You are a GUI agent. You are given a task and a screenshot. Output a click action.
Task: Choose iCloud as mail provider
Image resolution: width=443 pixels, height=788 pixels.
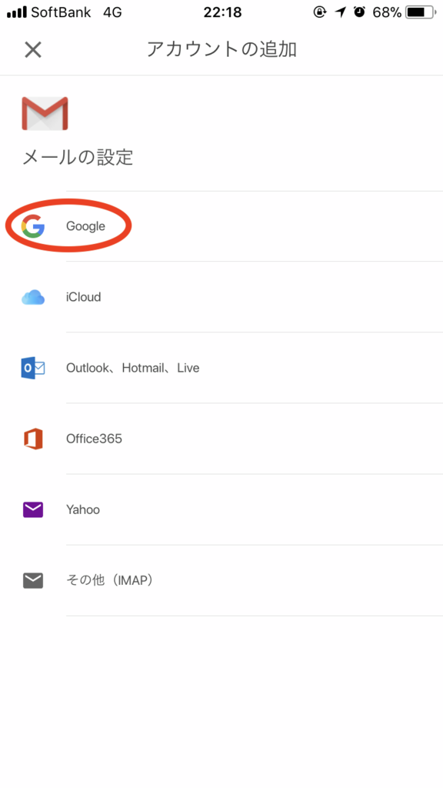click(x=83, y=297)
